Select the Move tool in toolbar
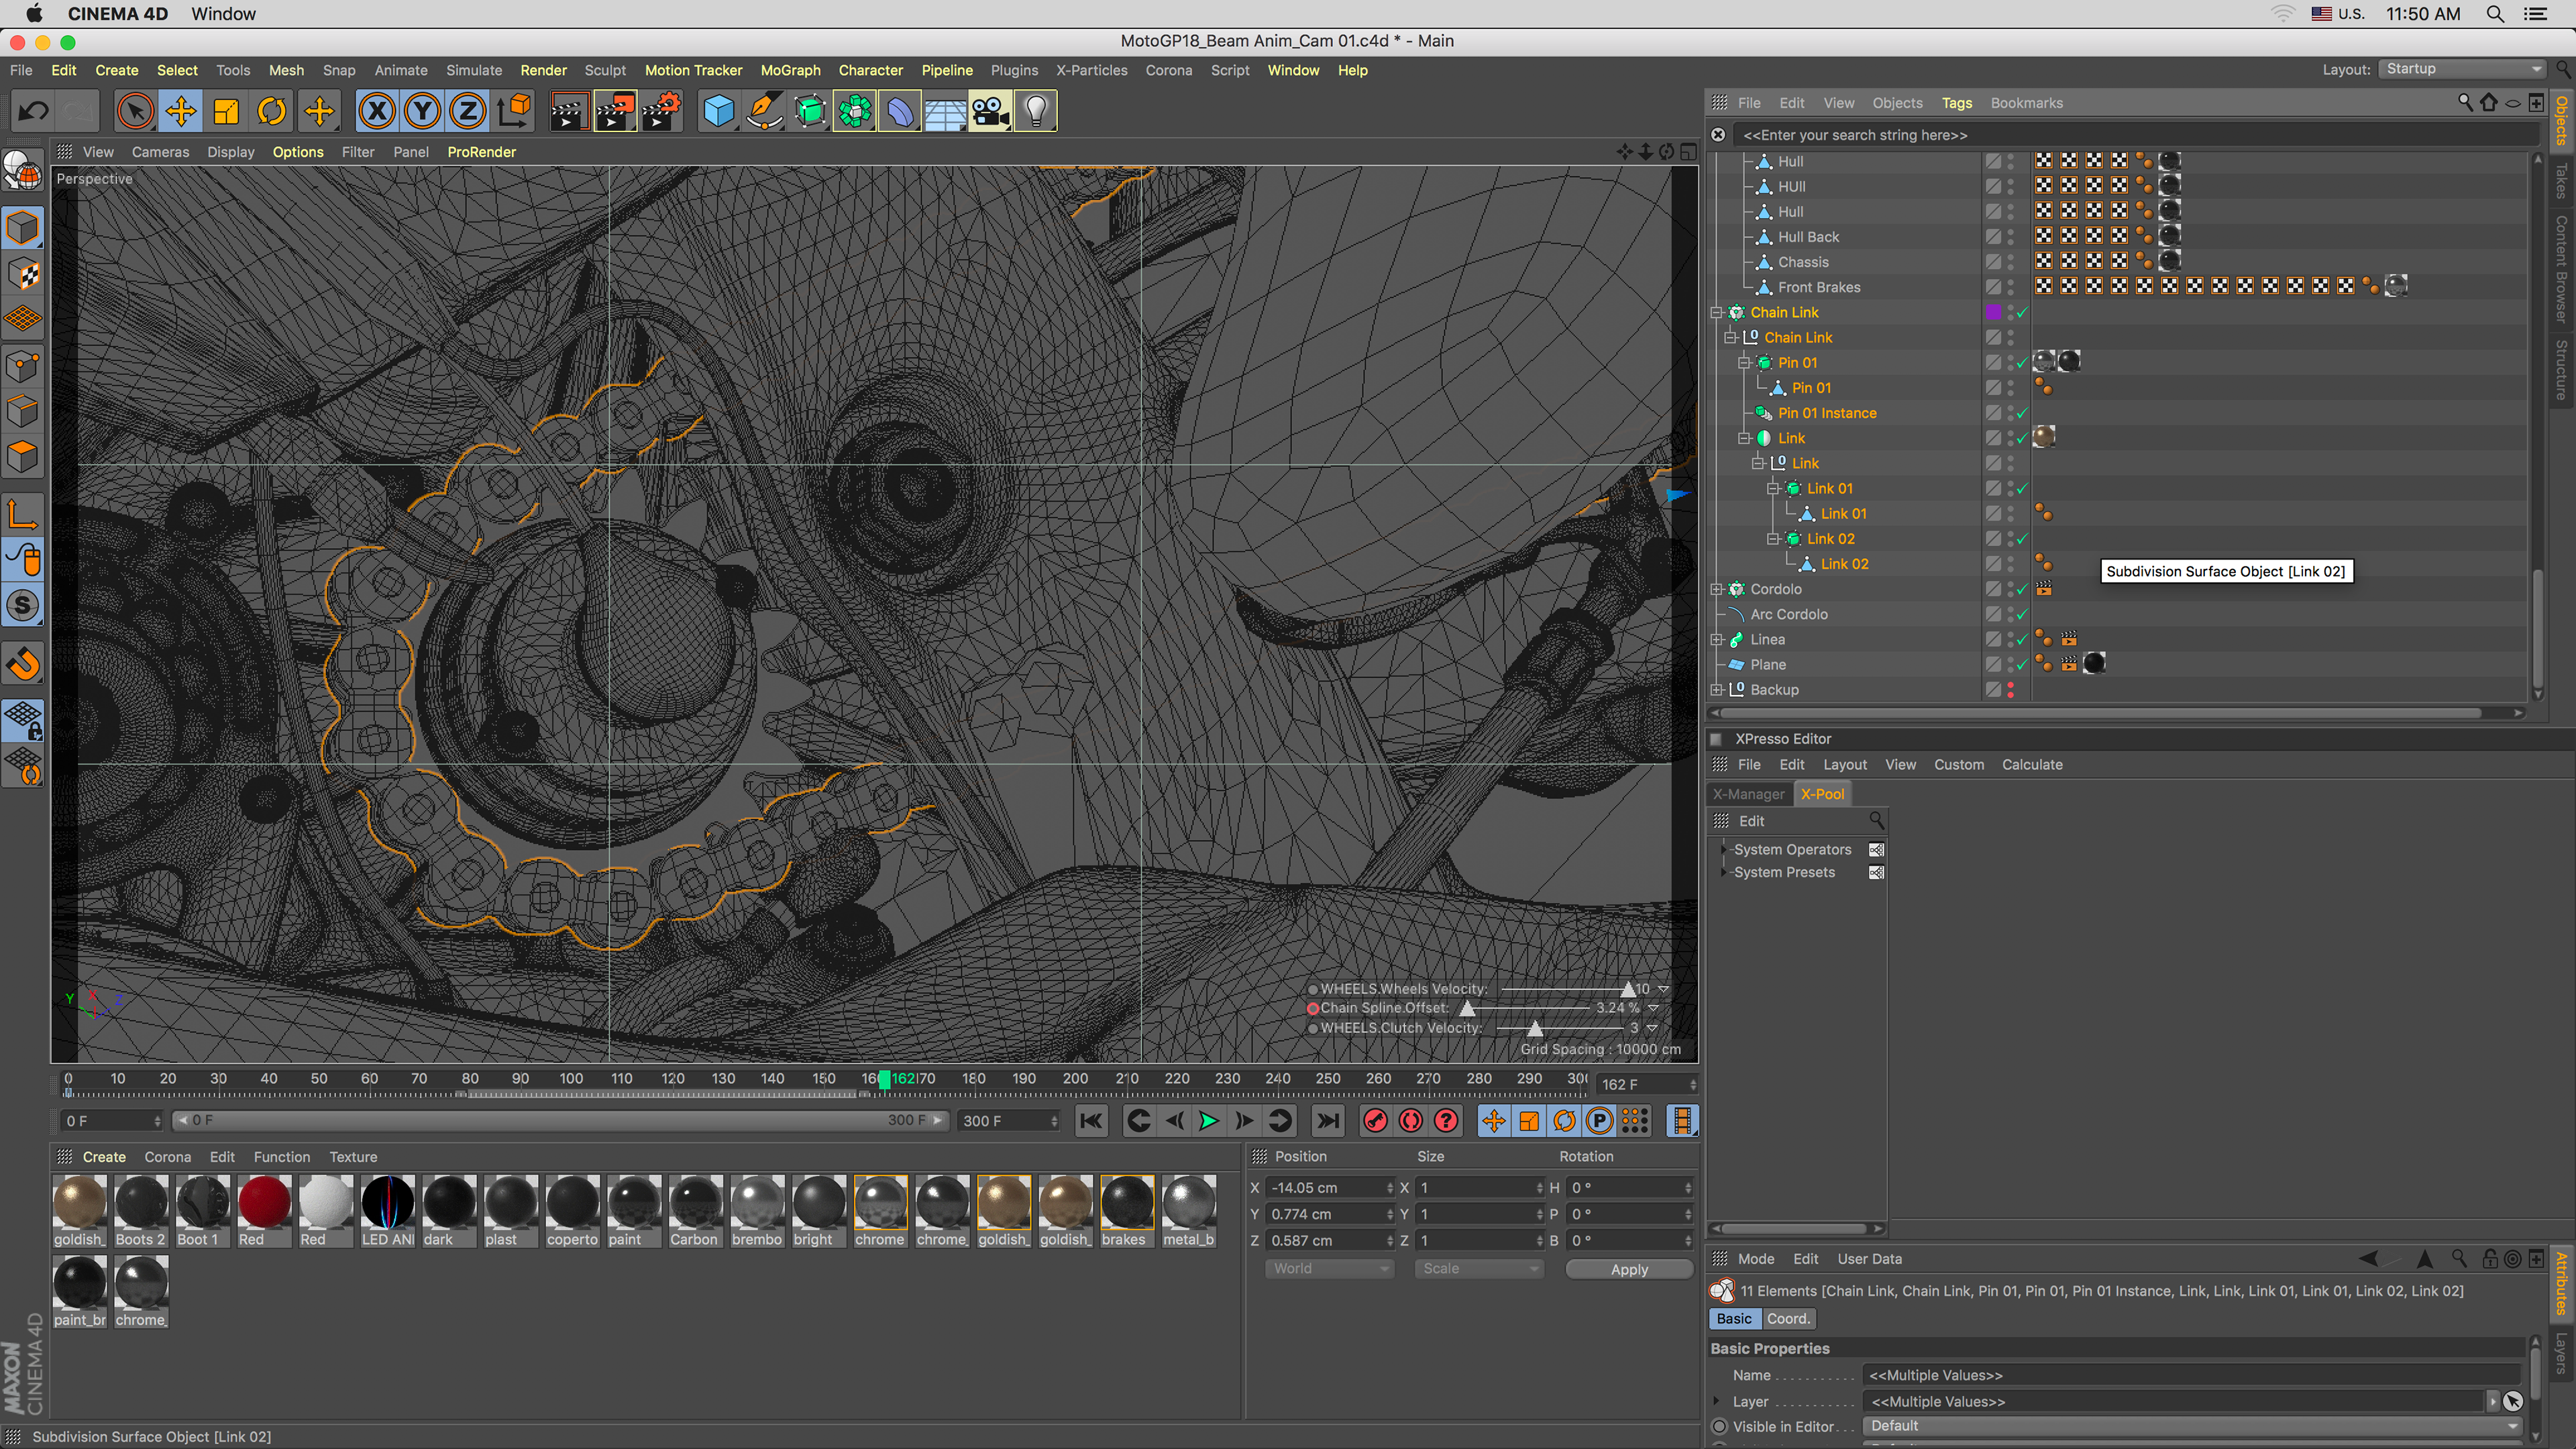This screenshot has height=1449, width=2576. click(181, 111)
